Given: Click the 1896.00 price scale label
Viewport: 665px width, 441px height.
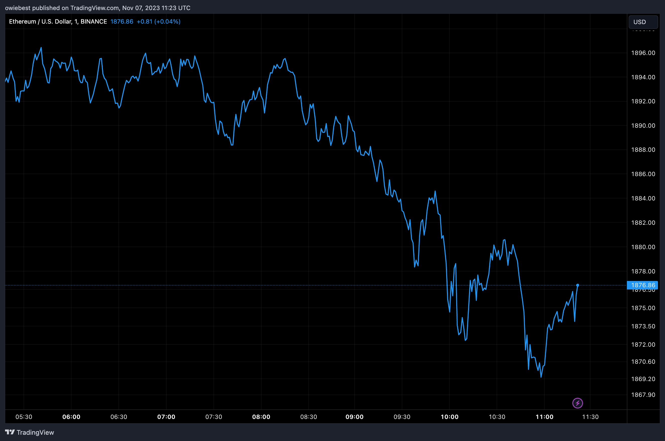Looking at the screenshot, I should click(643, 53).
